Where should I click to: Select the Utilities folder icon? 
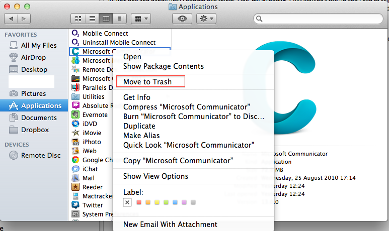75,96
